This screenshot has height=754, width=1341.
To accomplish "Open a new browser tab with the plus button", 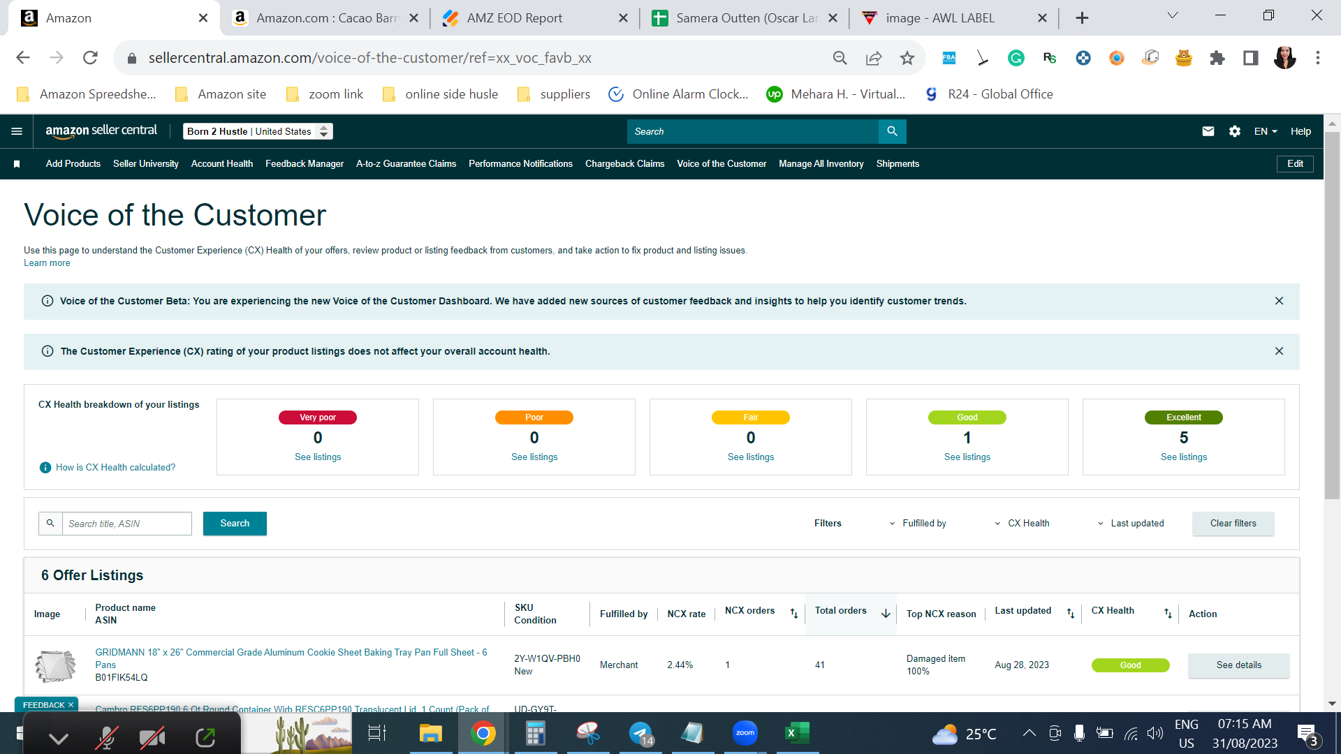I will coord(1082,18).
